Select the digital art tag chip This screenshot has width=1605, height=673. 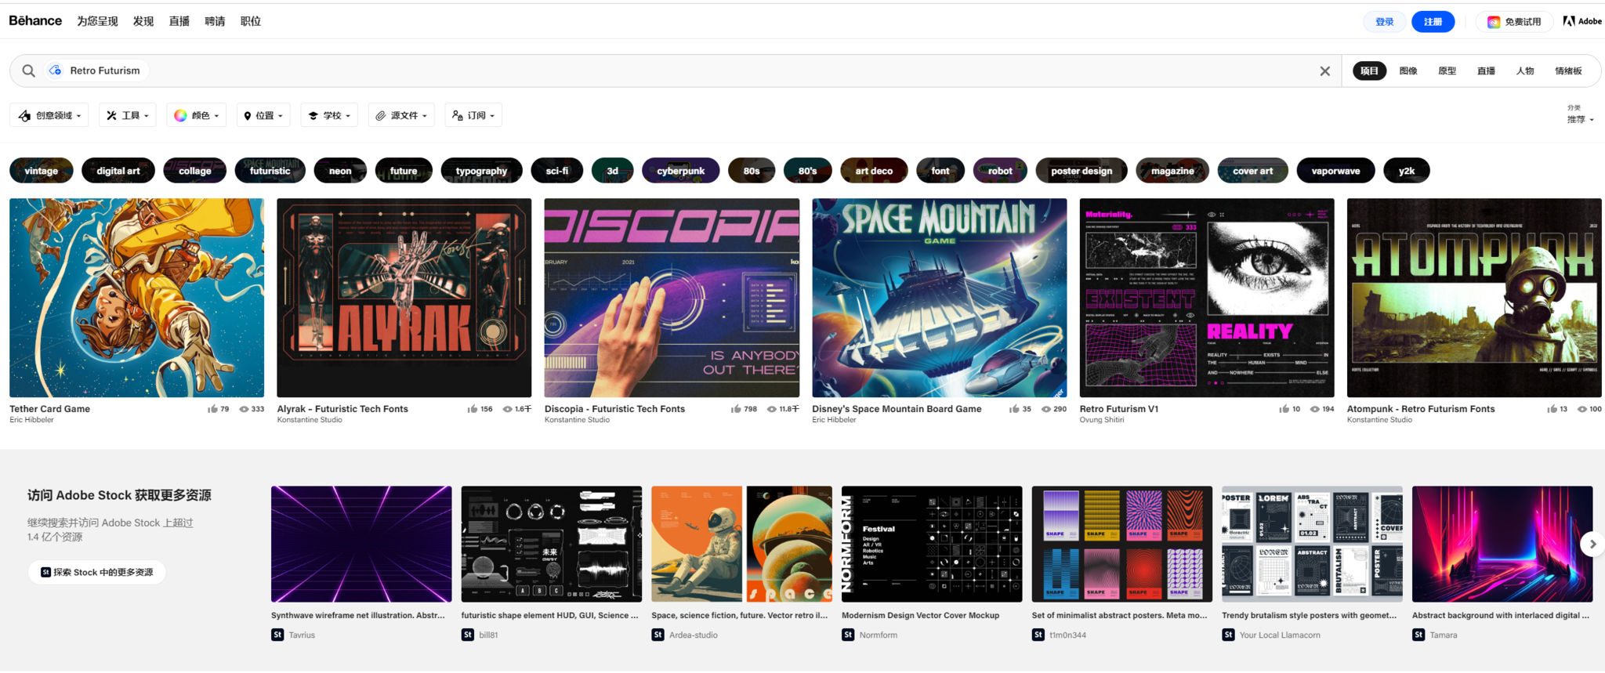118,170
